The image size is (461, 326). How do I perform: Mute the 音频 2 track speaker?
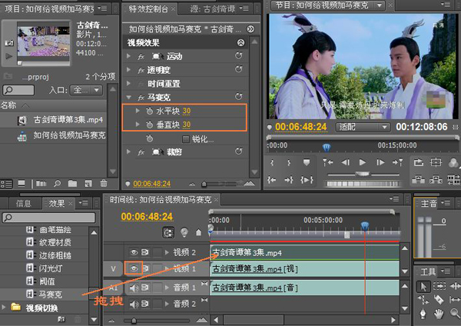pyautogui.click(x=134, y=304)
